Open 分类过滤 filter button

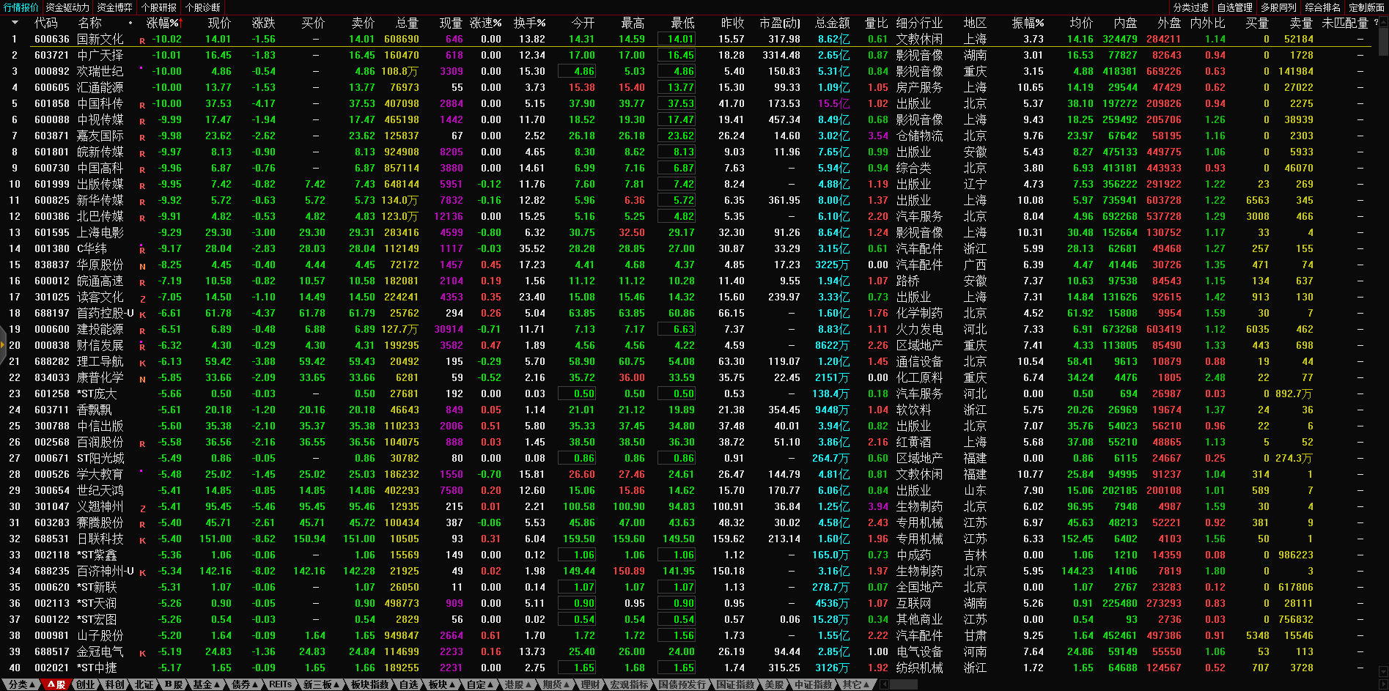(x=1191, y=7)
